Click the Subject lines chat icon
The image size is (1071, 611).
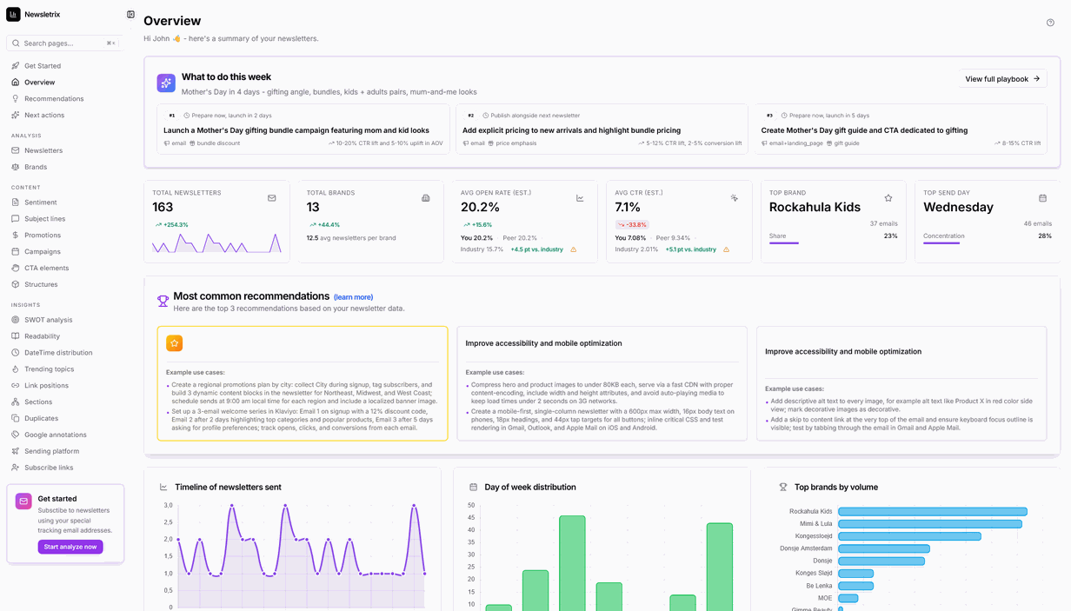click(16, 219)
